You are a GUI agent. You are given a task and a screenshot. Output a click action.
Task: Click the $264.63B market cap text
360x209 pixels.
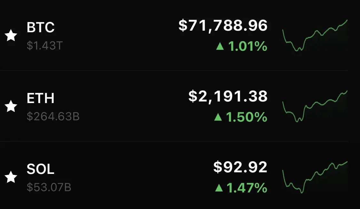[53, 117]
